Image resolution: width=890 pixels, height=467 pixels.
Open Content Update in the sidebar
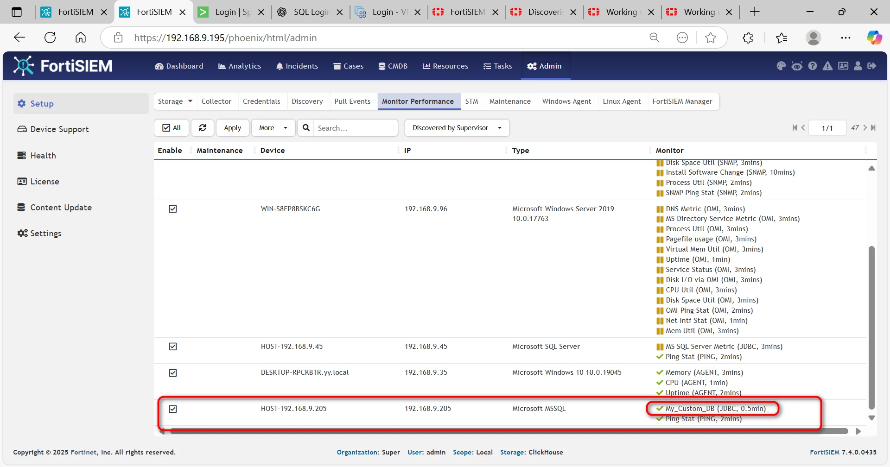pyautogui.click(x=55, y=208)
